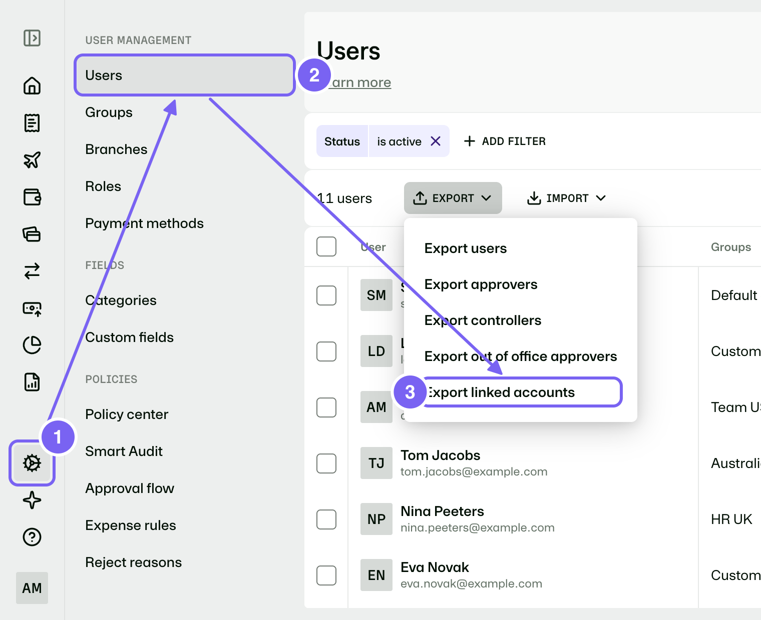Select Tom Jacobs row checkbox
This screenshot has width=761, height=620.
click(326, 463)
